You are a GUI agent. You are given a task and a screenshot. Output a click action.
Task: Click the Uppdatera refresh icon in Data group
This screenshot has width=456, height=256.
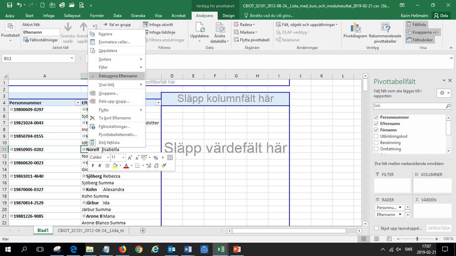pyautogui.click(x=199, y=27)
